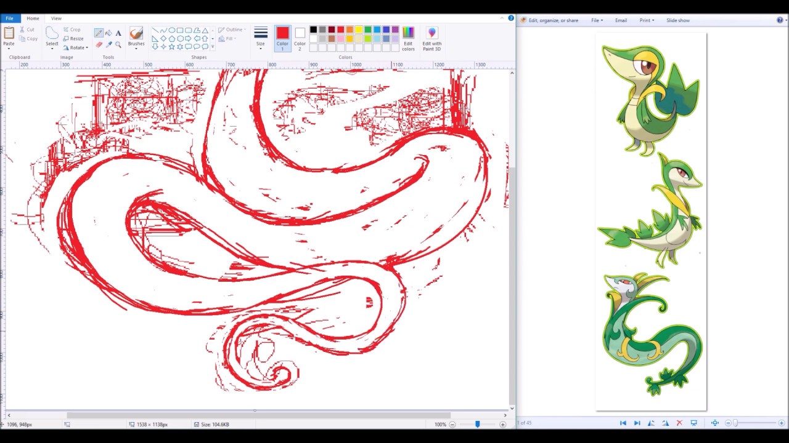Viewport: 789px width, 443px height.
Task: Activate Color 1 selector
Action: pyautogui.click(x=282, y=38)
